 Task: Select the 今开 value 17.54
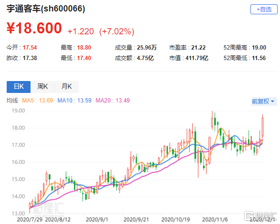click(x=30, y=48)
